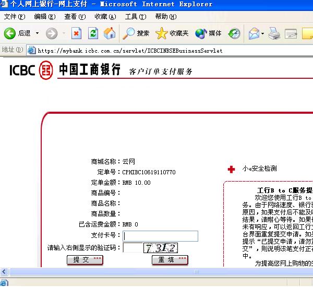Click the 收藏夹 toolbar label

point(179,33)
